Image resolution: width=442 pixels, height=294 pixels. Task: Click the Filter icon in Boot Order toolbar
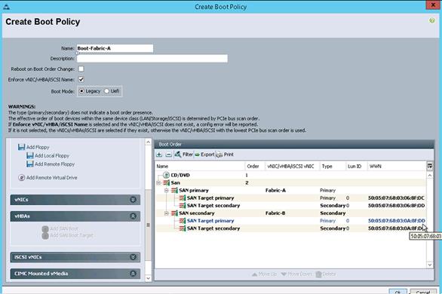pyautogui.click(x=177, y=155)
